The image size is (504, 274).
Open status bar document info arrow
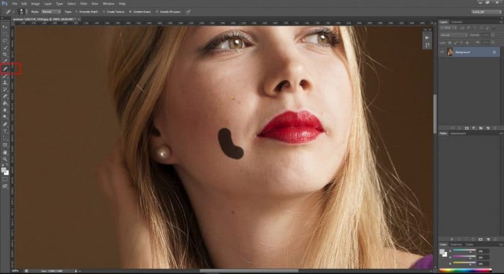click(76, 271)
